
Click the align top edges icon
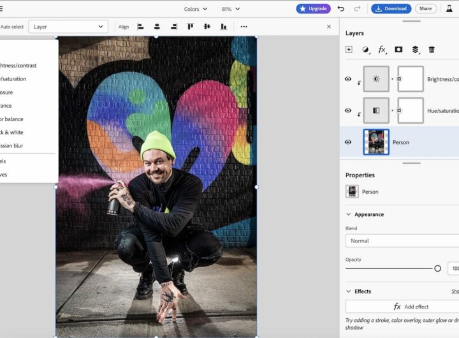coord(190,27)
